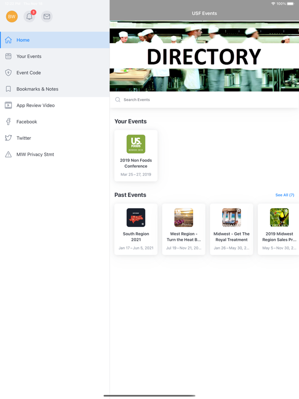299x399 pixels.
Task: Click the Event Code shield icon
Action: point(8,73)
